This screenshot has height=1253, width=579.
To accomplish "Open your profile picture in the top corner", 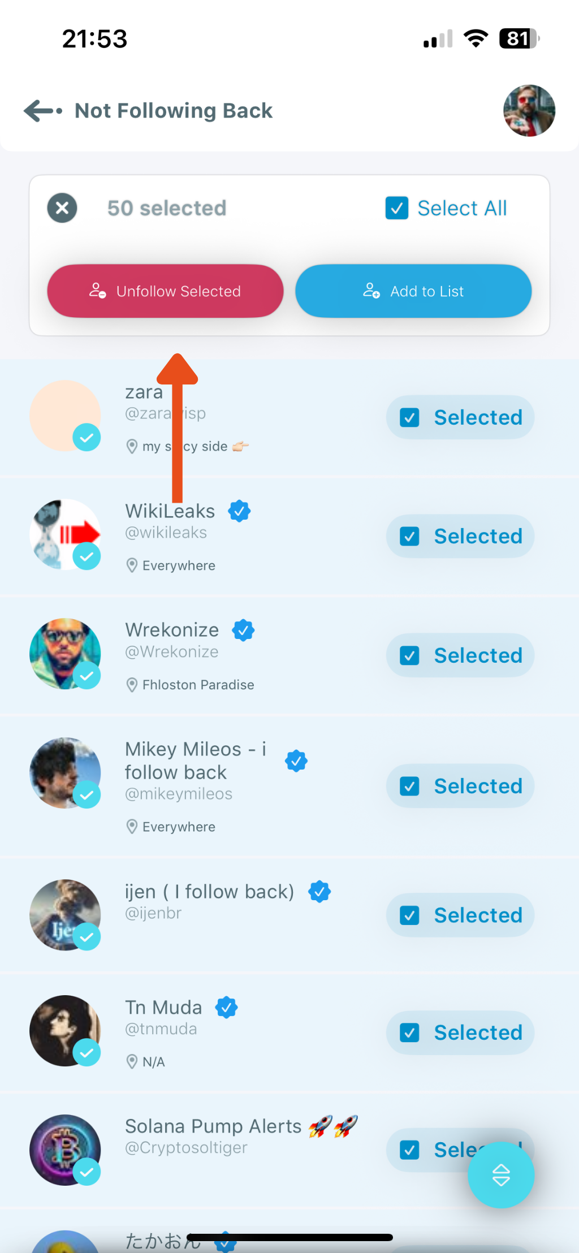I will (x=529, y=111).
